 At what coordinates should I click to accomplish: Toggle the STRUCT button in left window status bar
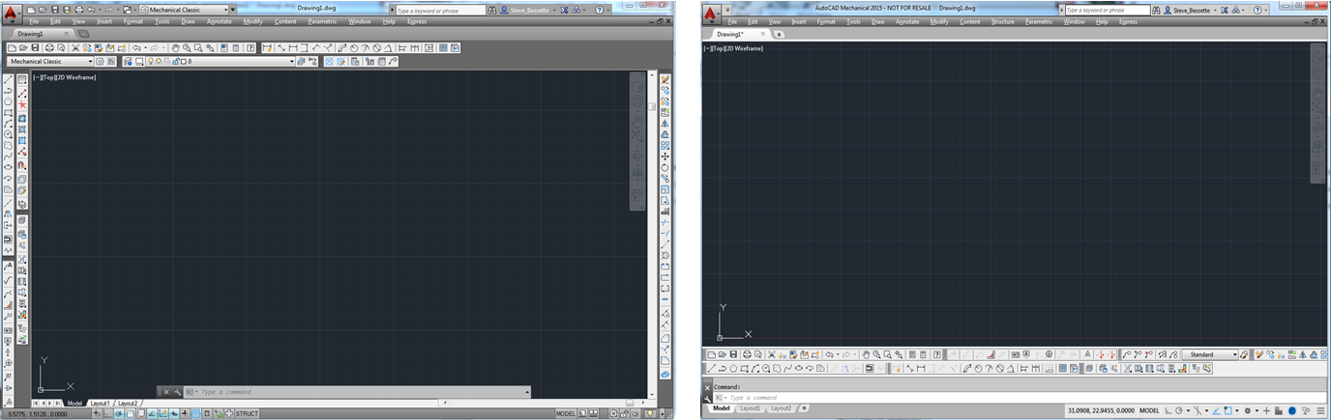(247, 414)
